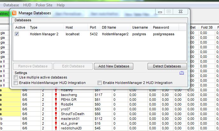Viewport: 219px width, 131px height.
Task: Click the red alert icon beside baocheng
Action: tap(56, 95)
